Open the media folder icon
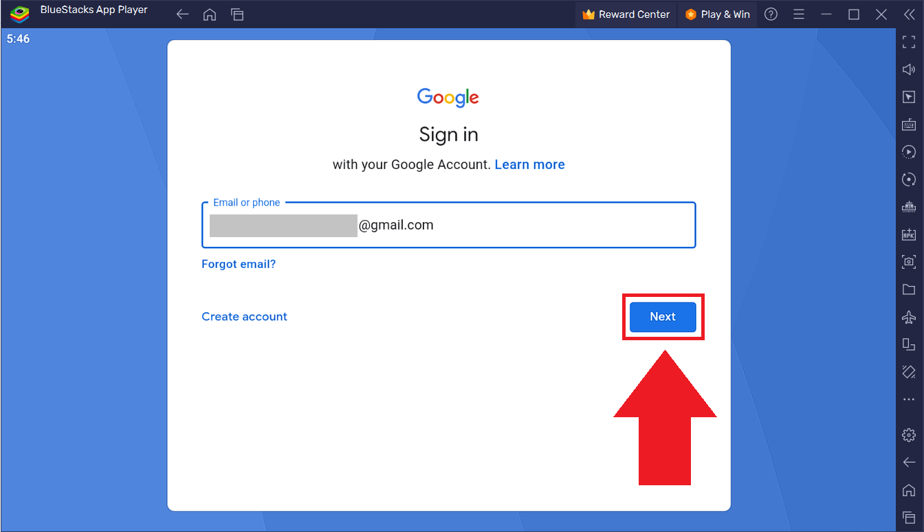 909,289
